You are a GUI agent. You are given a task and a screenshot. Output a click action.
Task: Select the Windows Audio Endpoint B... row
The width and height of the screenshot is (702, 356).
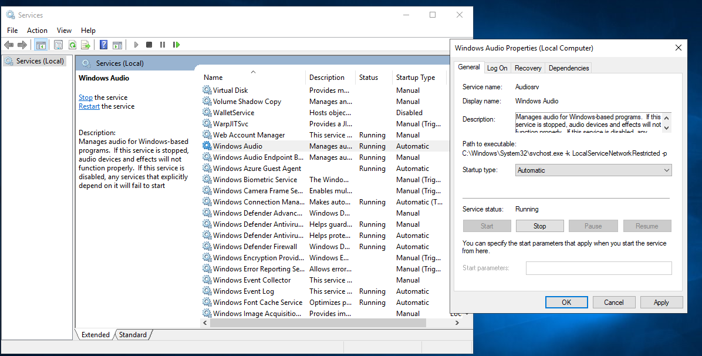pos(325,157)
